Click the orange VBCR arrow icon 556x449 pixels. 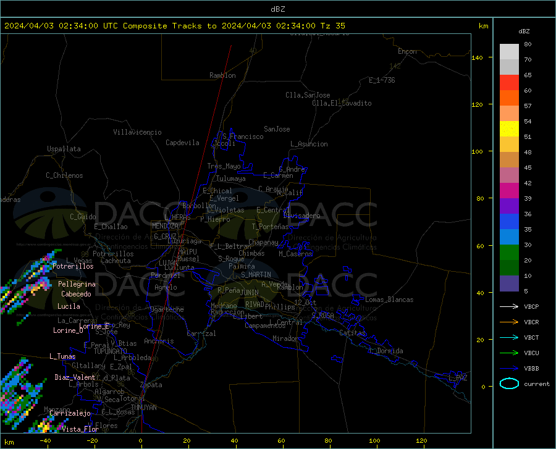point(509,322)
